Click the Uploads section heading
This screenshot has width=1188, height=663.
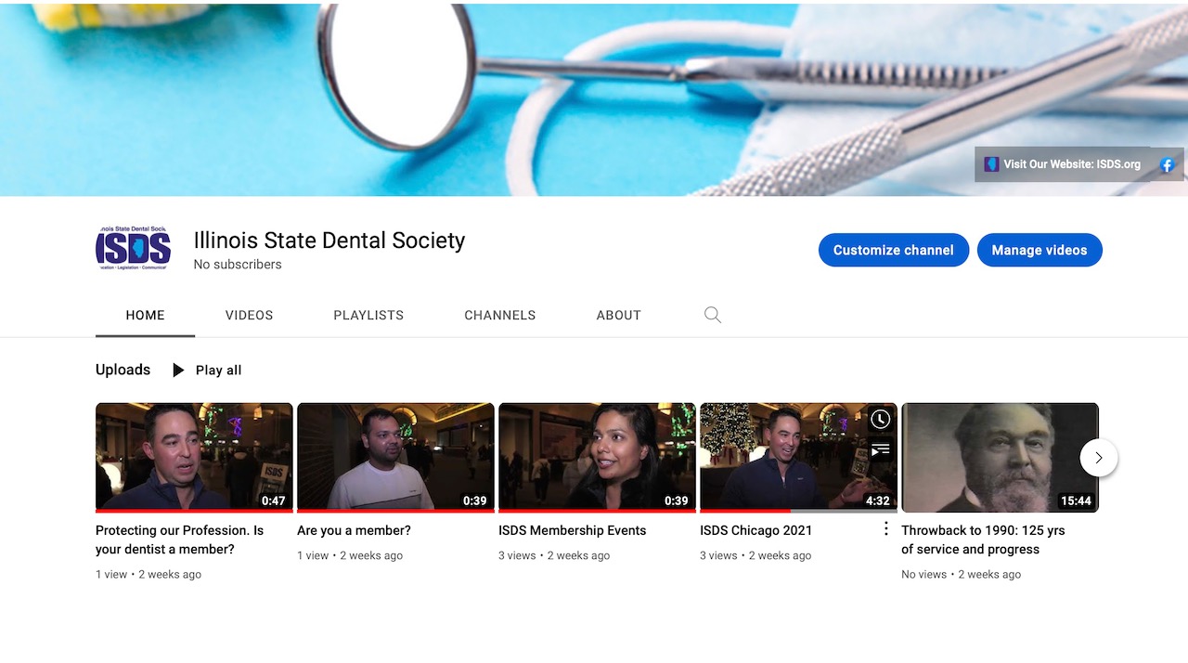coord(123,370)
